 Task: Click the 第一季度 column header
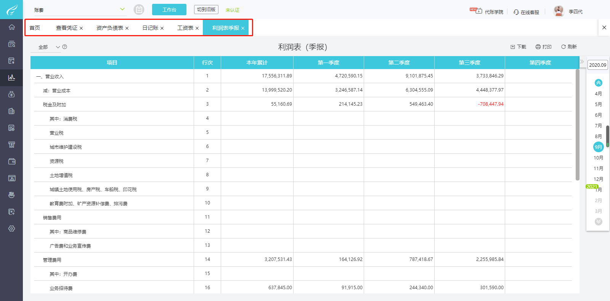(x=329, y=63)
